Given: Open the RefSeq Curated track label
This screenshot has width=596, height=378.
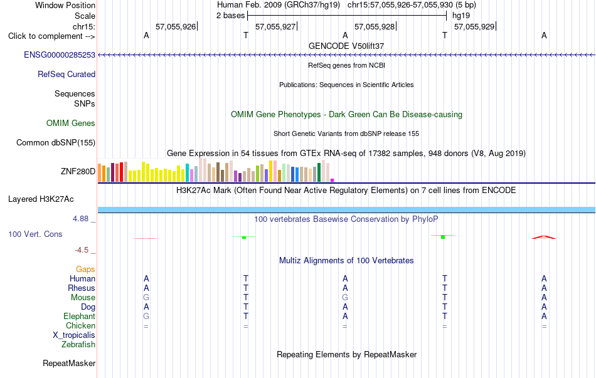Looking at the screenshot, I should 67,74.
